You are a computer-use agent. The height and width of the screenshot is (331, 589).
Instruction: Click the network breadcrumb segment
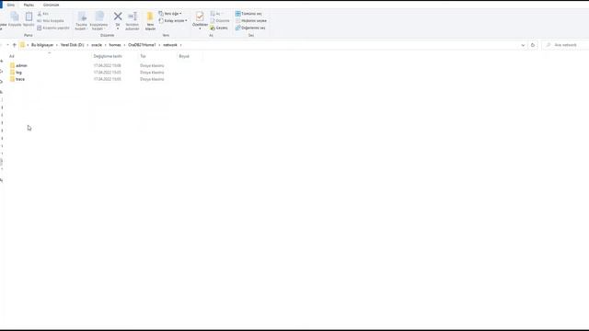click(x=170, y=45)
